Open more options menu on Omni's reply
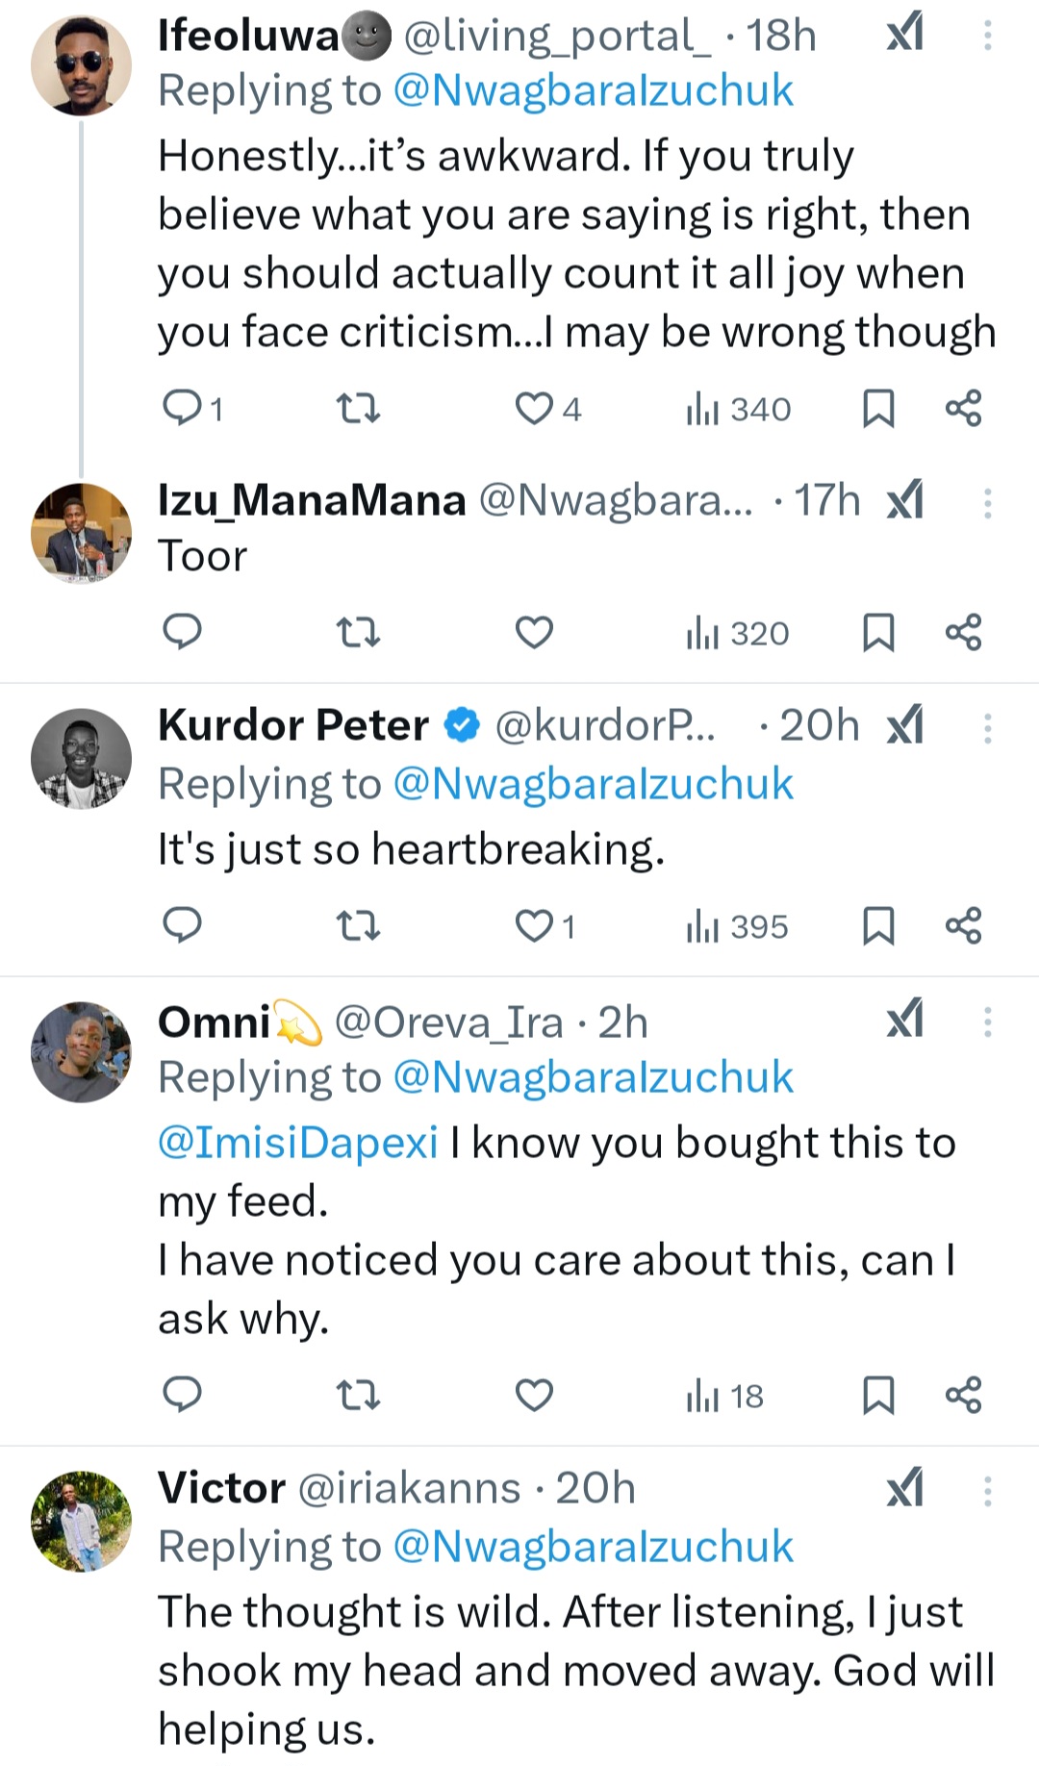The image size is (1039, 1766). click(987, 1022)
